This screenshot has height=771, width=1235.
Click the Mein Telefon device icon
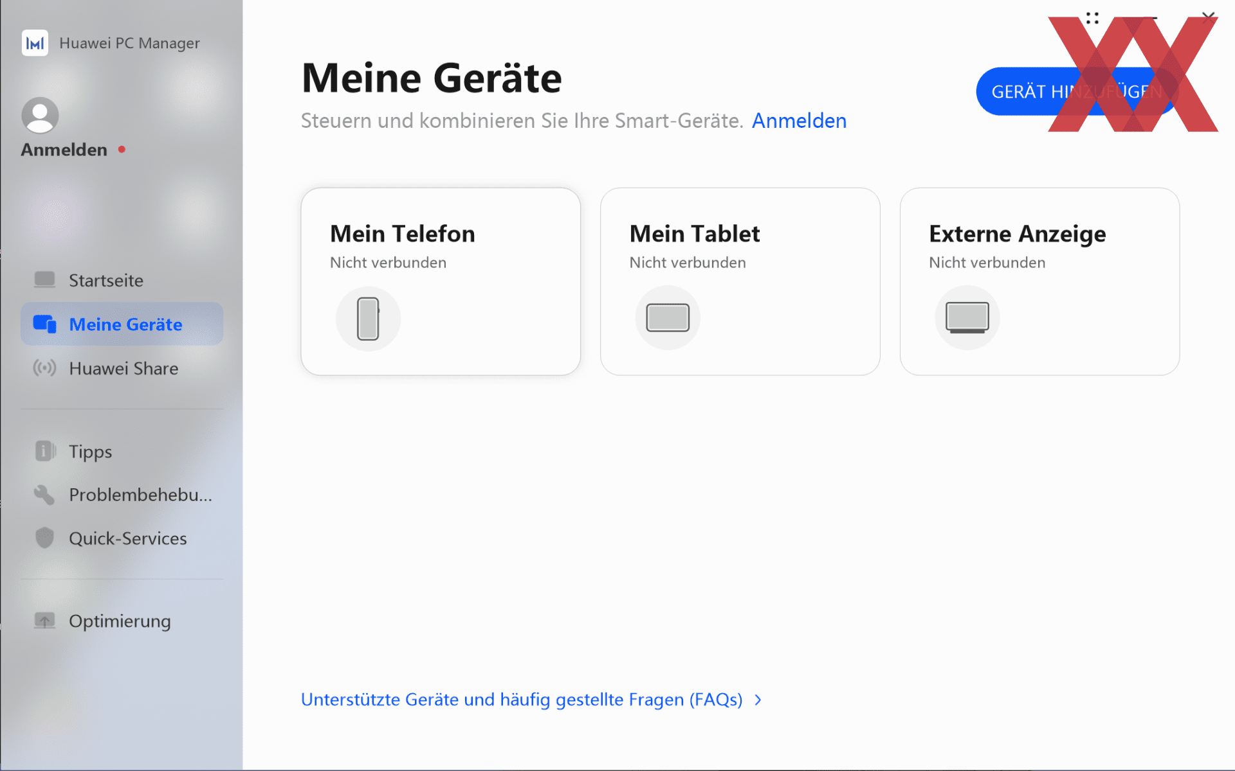coord(367,318)
